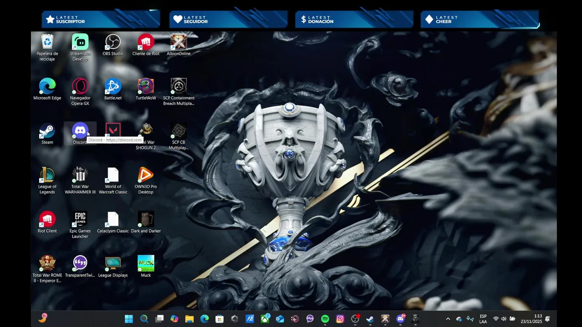Select the League Displays shortcut
Screen dimensions: 582x327
[113, 267]
